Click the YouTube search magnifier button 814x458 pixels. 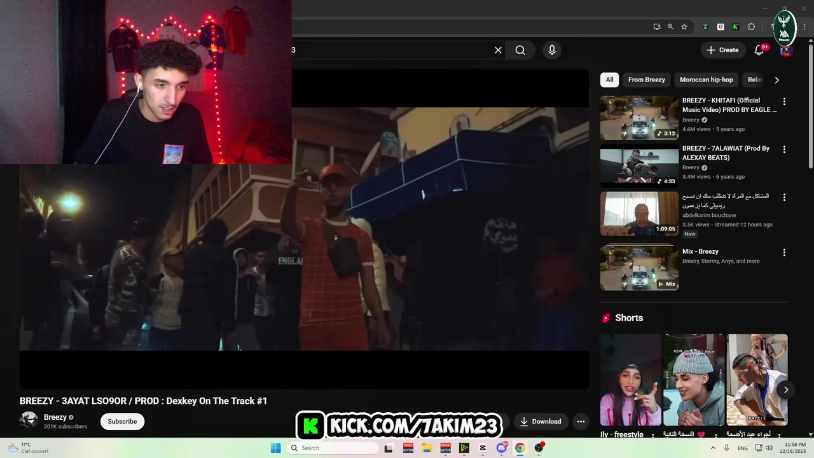[520, 50]
